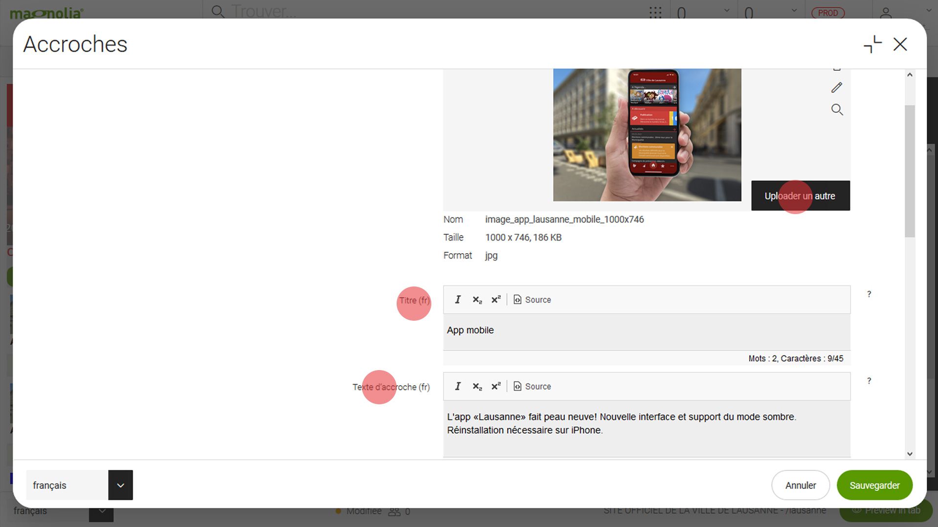Expand the user menu chevron in the top bar
938x527 pixels.
click(928, 10)
